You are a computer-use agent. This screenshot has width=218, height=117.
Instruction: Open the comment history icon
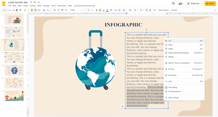click(x=173, y=4)
